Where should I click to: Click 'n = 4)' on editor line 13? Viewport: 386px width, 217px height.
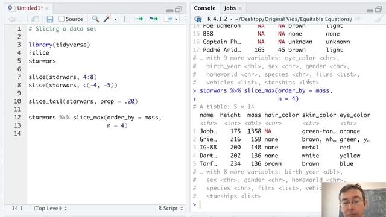pyautogui.click(x=117, y=125)
